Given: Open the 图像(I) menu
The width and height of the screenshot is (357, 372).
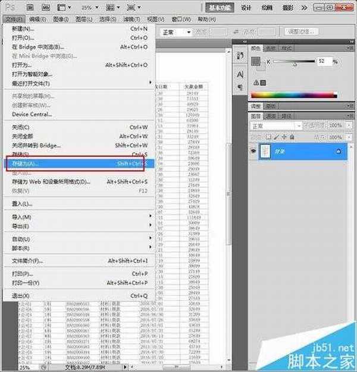Looking at the screenshot, I should point(61,19).
